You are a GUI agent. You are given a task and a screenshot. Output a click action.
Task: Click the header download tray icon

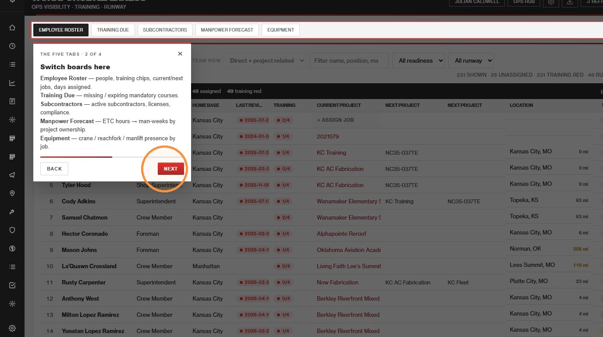coord(570,2)
